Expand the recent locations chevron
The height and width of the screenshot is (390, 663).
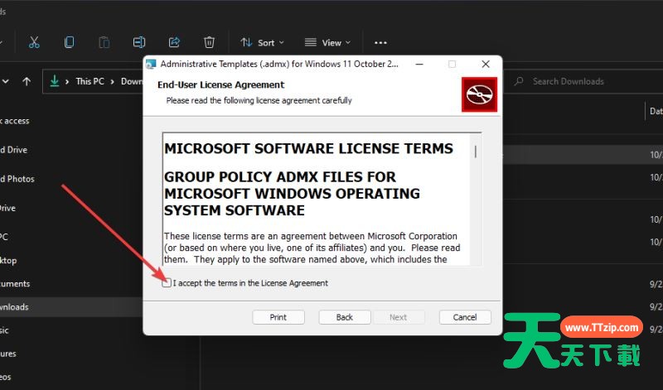pyautogui.click(x=6, y=81)
